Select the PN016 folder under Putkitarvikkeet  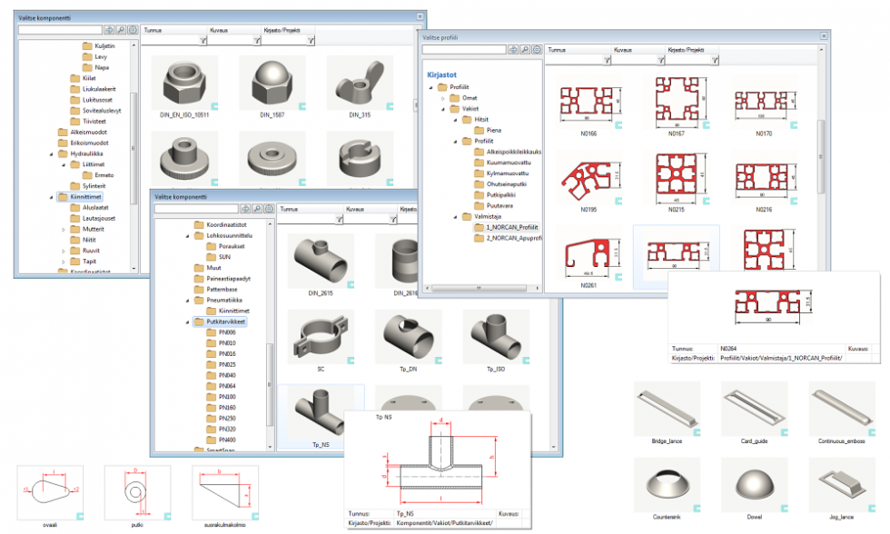[226, 353]
